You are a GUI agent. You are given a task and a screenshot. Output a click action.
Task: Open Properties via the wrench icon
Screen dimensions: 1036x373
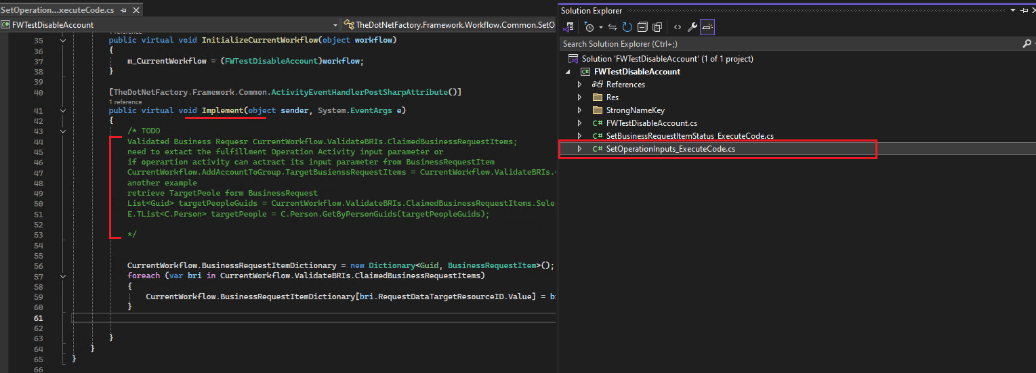pos(692,27)
